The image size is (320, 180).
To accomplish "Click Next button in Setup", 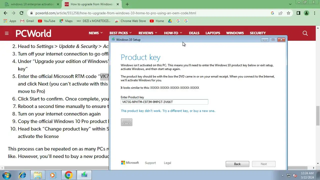I will 264,164.
